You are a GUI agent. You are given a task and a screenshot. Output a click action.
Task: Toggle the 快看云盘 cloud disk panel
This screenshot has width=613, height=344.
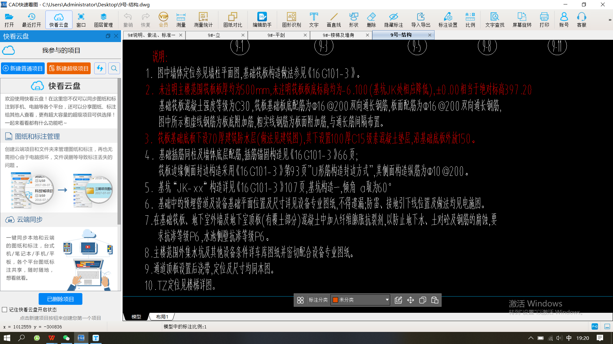coord(59,20)
